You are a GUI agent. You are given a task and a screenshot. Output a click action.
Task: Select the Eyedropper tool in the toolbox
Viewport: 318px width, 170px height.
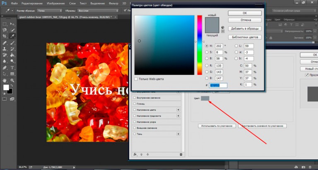pos(12,36)
